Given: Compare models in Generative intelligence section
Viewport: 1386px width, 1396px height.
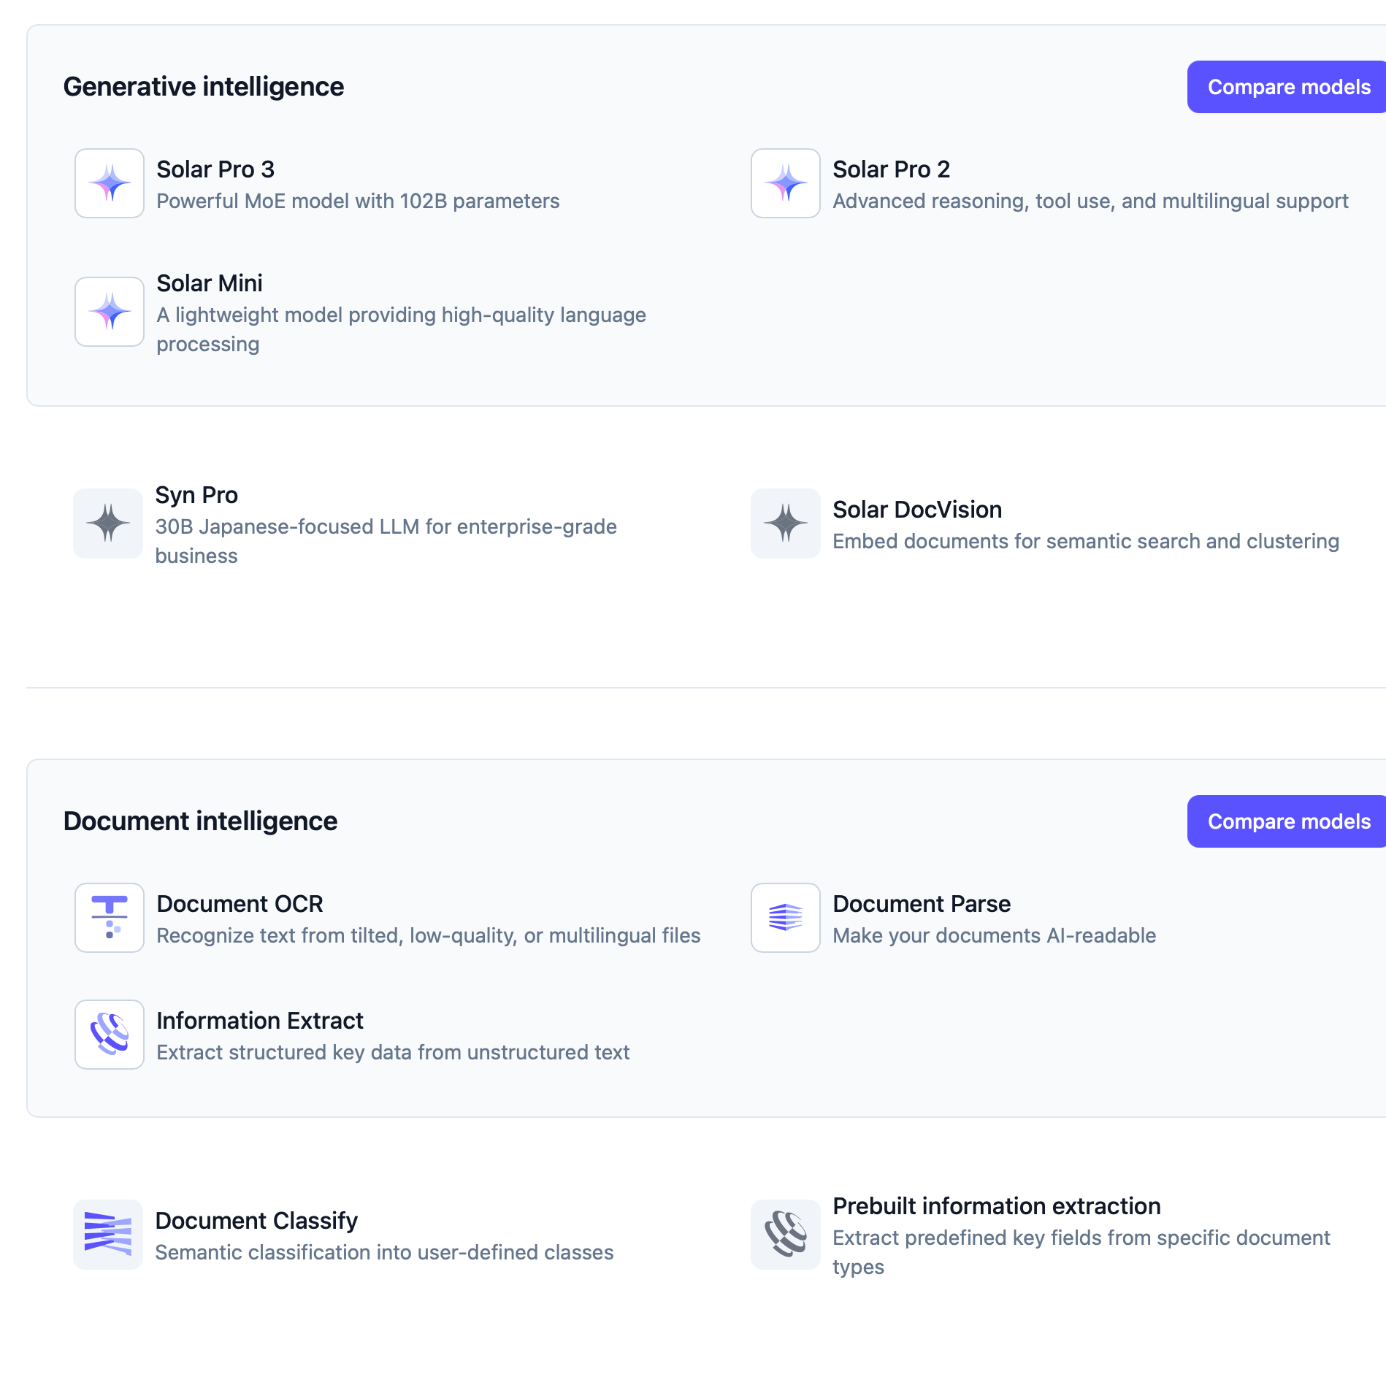Looking at the screenshot, I should [1288, 87].
